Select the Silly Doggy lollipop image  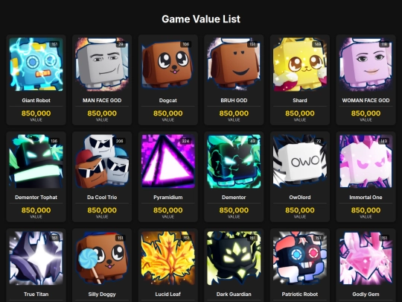[x=102, y=258]
